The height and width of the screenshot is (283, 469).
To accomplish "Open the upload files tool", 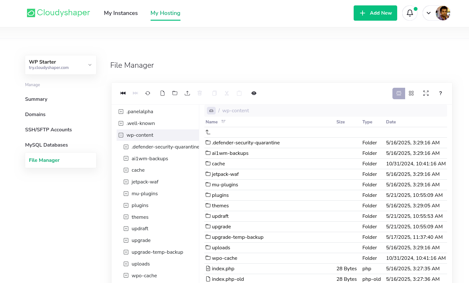I will tap(187, 93).
